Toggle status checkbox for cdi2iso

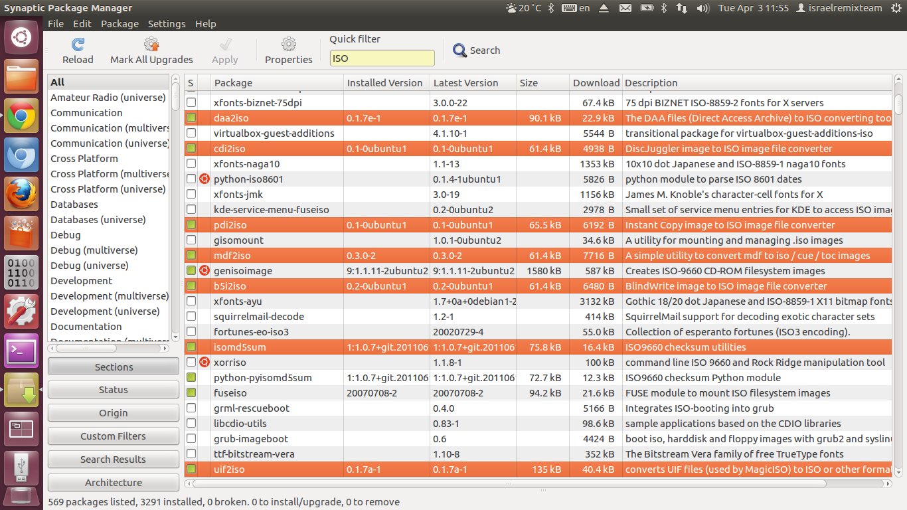pyautogui.click(x=191, y=148)
